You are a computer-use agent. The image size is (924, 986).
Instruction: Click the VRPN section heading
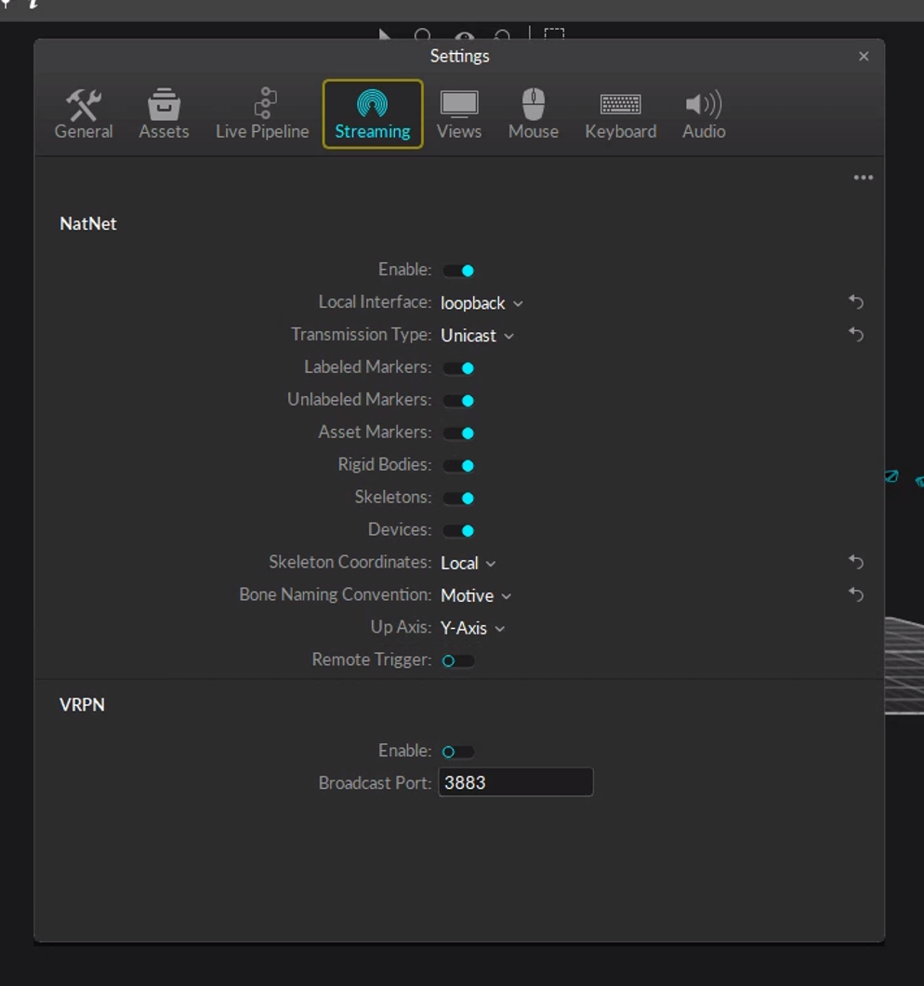coord(83,705)
